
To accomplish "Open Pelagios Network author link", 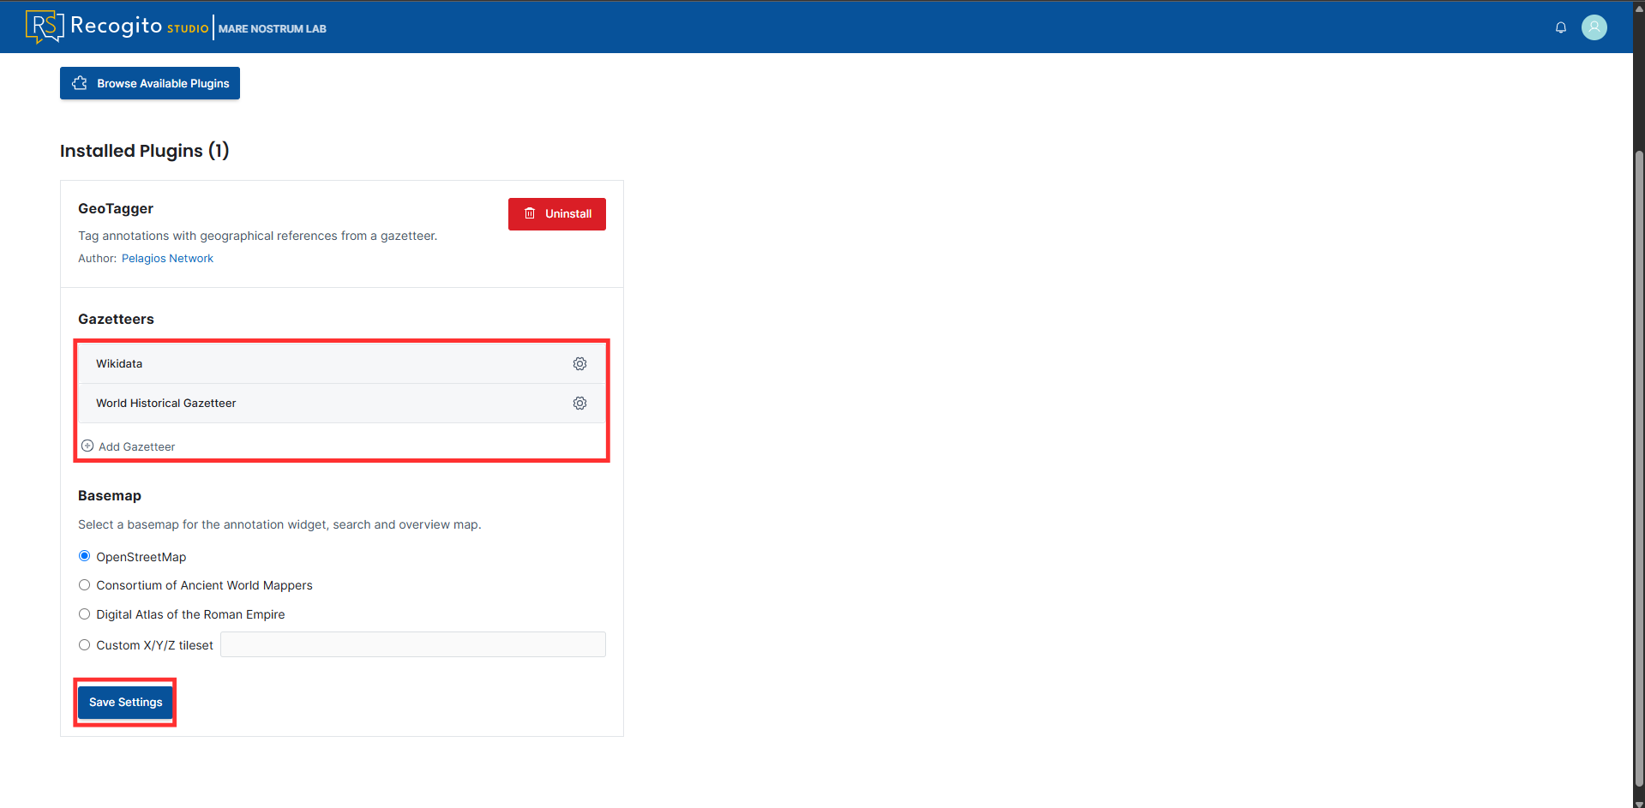I will [167, 259].
